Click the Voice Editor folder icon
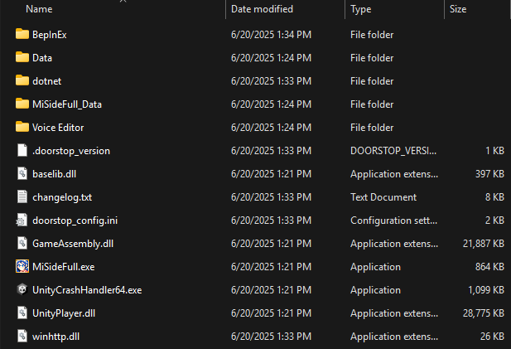 [x=22, y=128]
